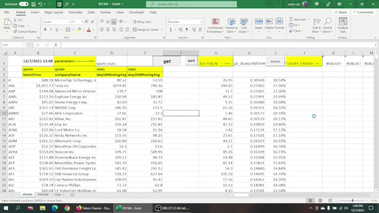The image size is (379, 213).
Task: Click the Undo arrow icon
Action: pyautogui.click(x=40, y=4)
